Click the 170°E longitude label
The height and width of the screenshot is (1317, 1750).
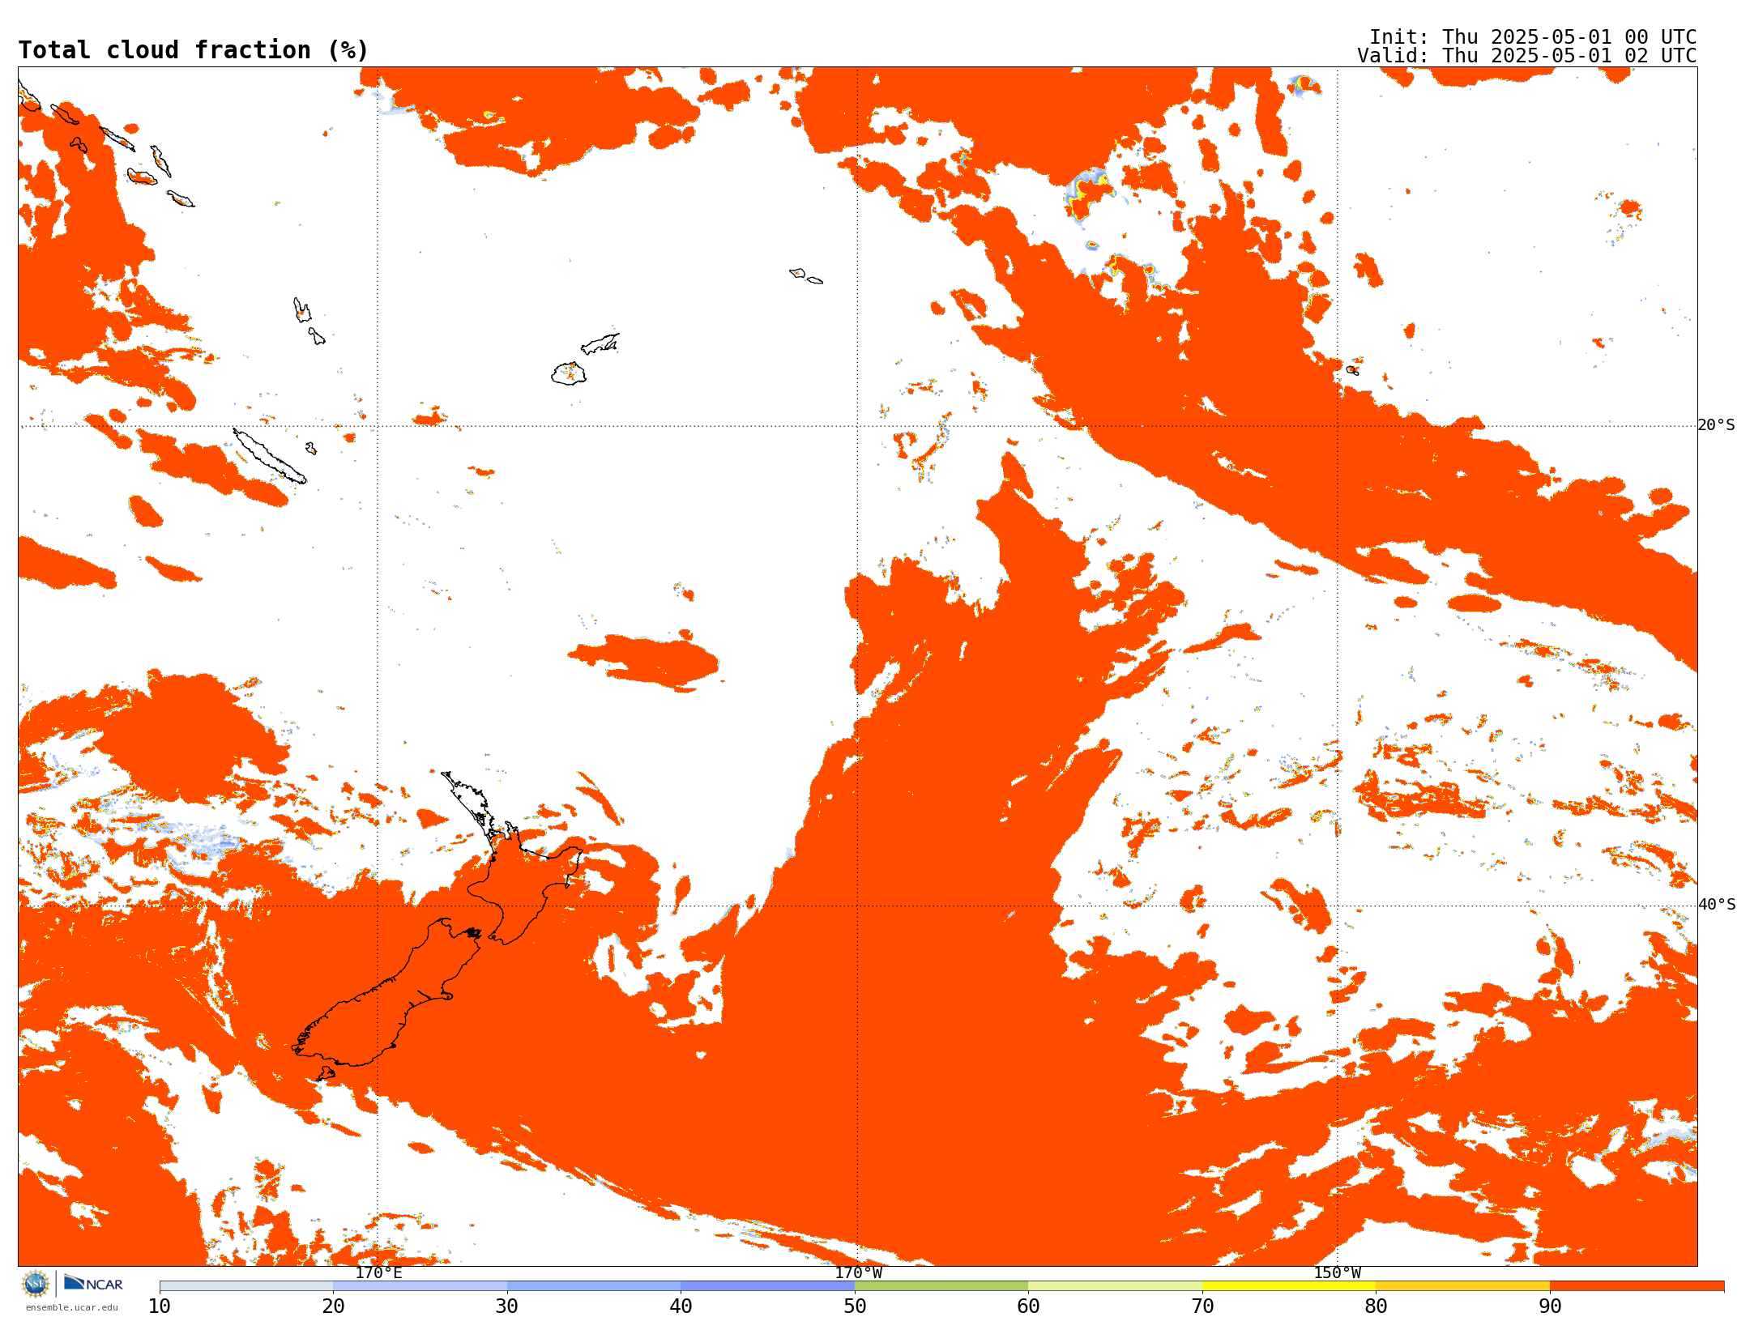[378, 1272]
